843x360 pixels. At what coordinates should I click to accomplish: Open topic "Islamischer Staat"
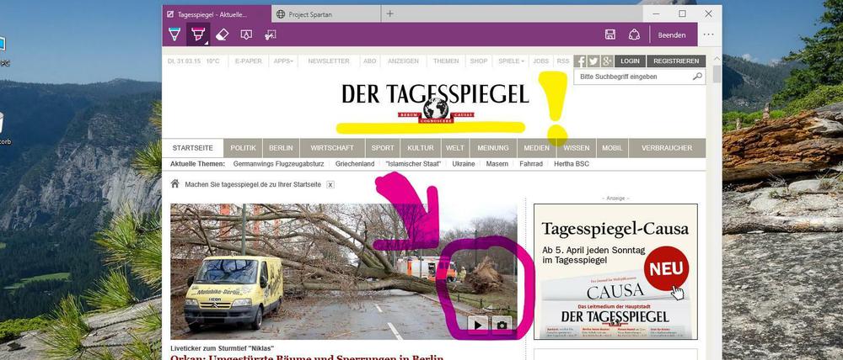(413, 164)
